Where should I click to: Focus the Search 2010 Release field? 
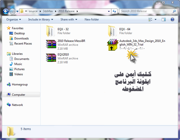click(x=146, y=11)
